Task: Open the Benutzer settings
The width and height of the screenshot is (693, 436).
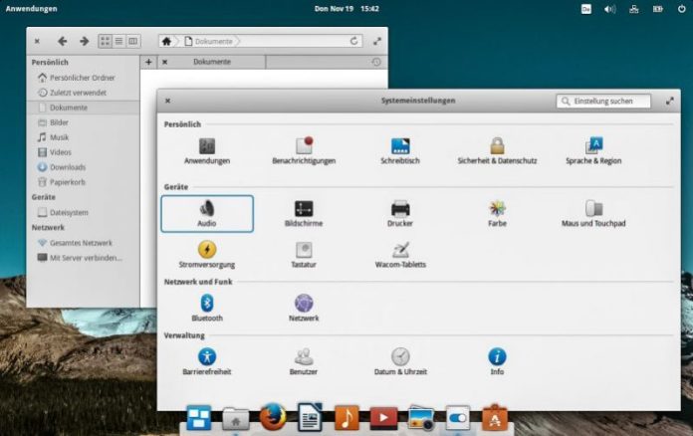Action: (x=304, y=361)
